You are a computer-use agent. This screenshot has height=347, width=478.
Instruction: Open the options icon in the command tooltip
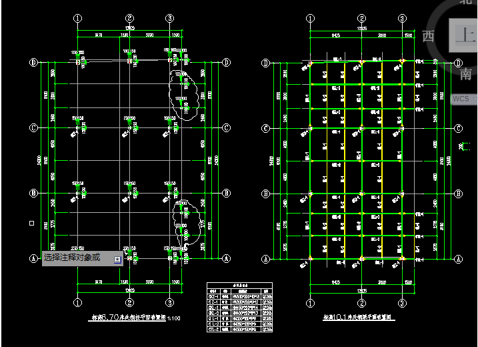pos(117,260)
